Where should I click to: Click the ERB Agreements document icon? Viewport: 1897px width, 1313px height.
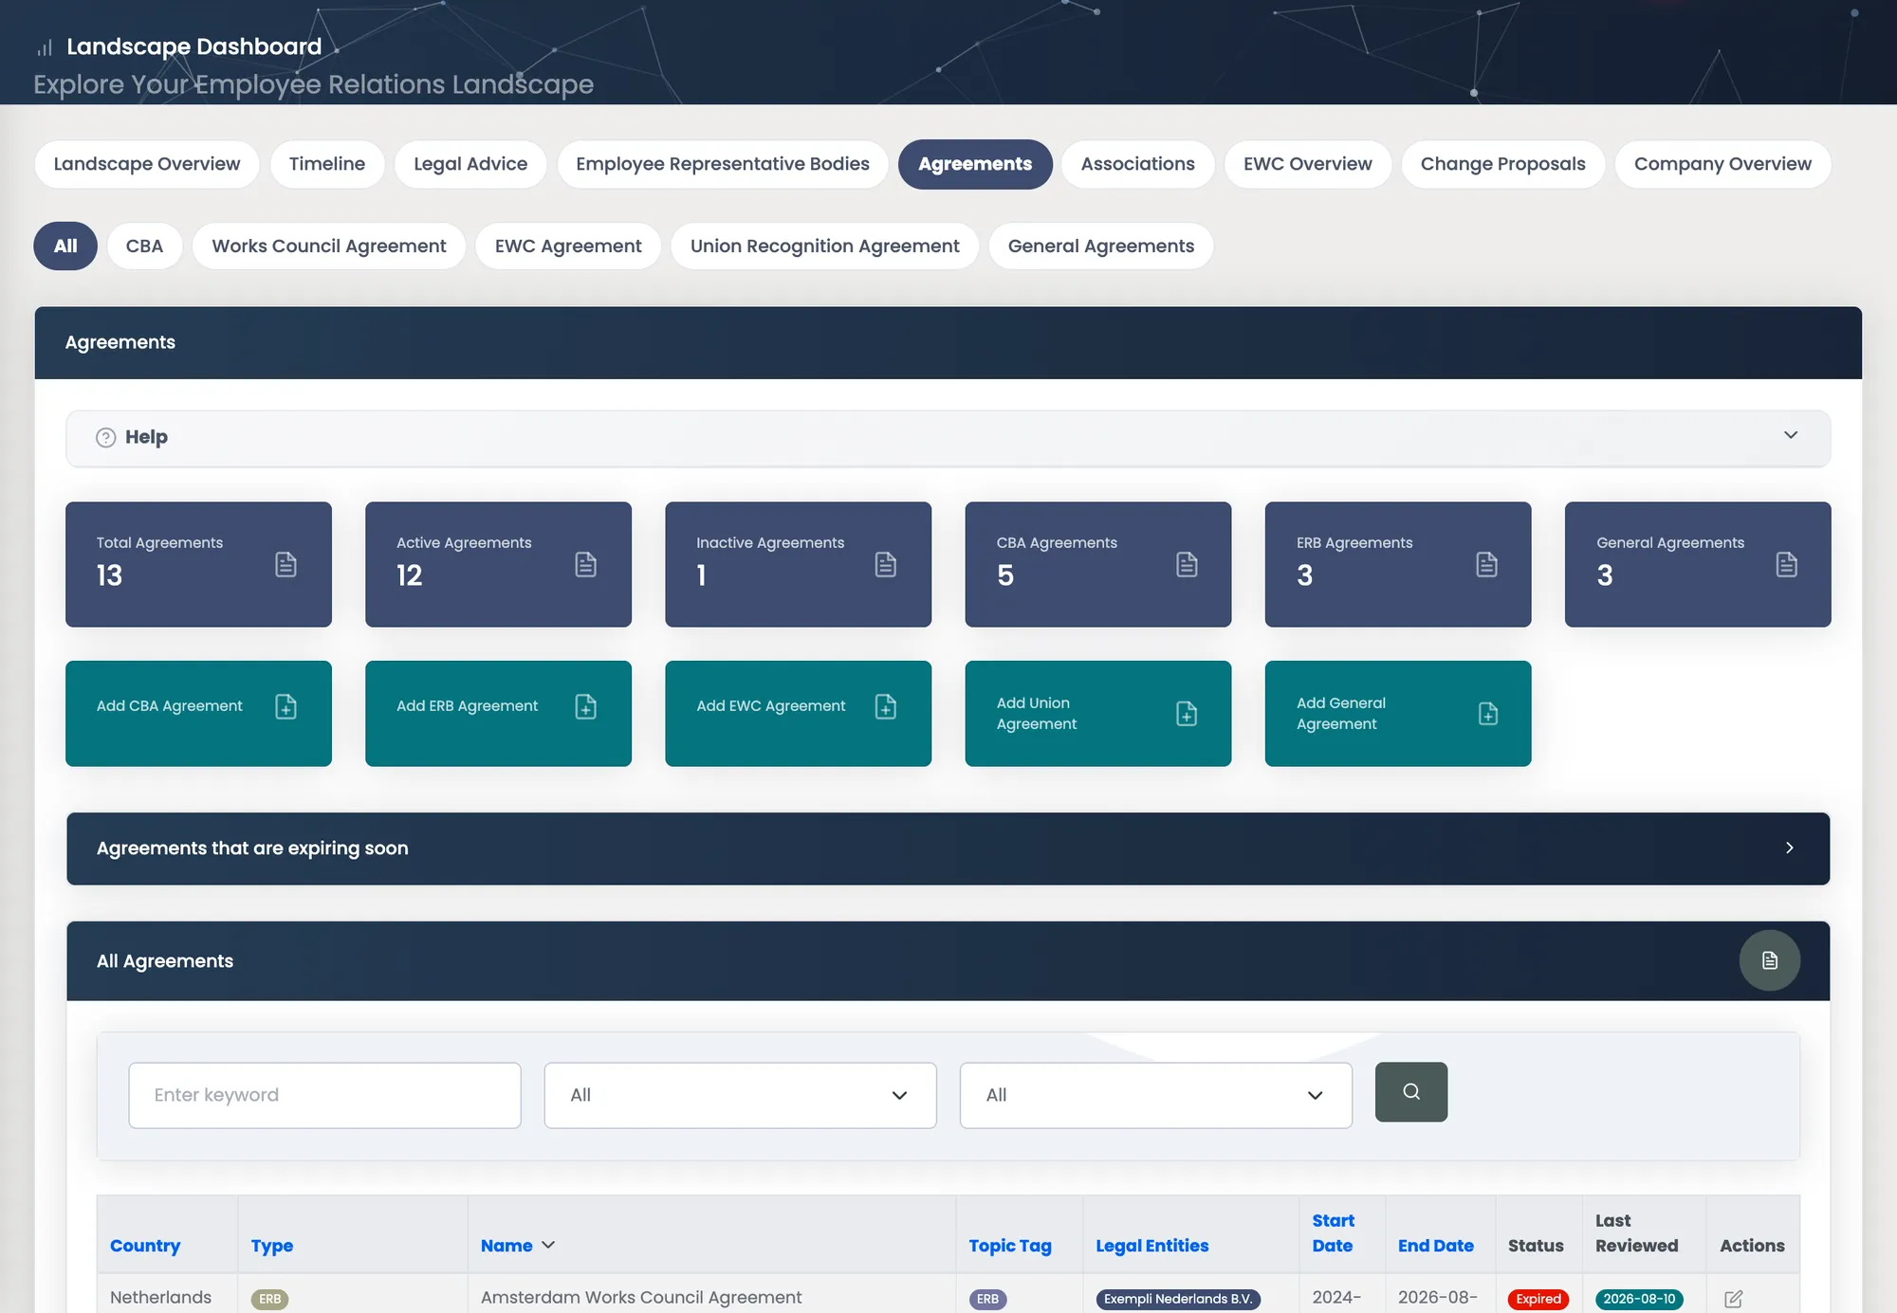click(1486, 564)
